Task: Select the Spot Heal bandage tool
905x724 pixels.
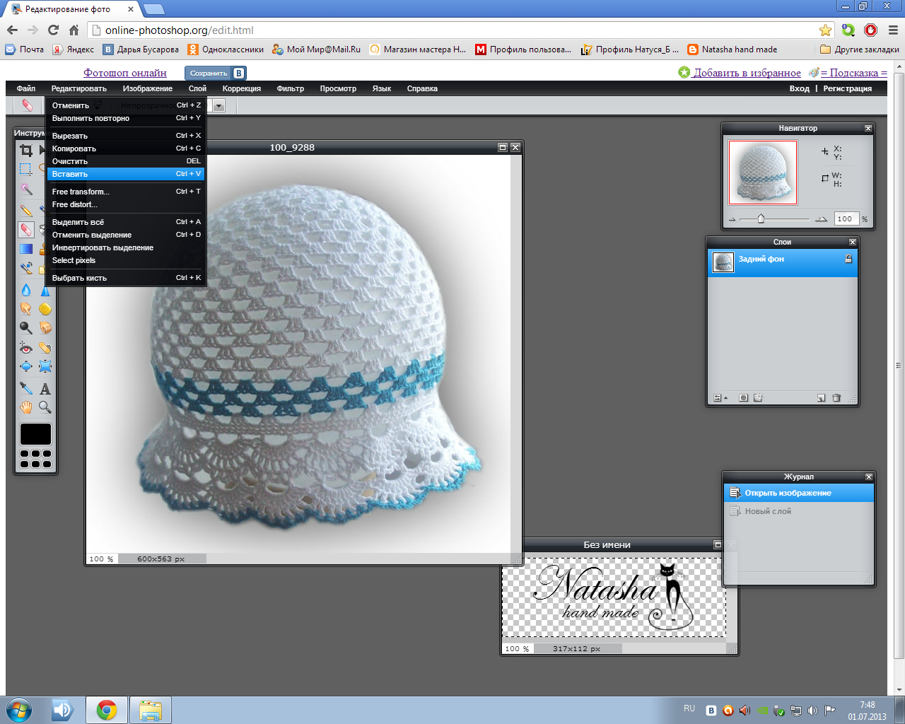Action: point(45,347)
